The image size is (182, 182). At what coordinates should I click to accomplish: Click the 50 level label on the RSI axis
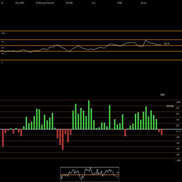coord(3,48)
